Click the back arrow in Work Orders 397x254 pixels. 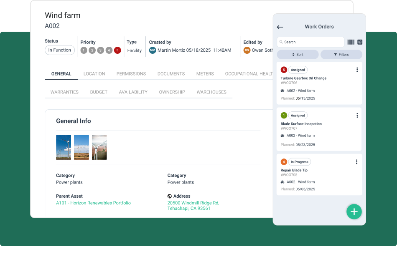pyautogui.click(x=280, y=27)
